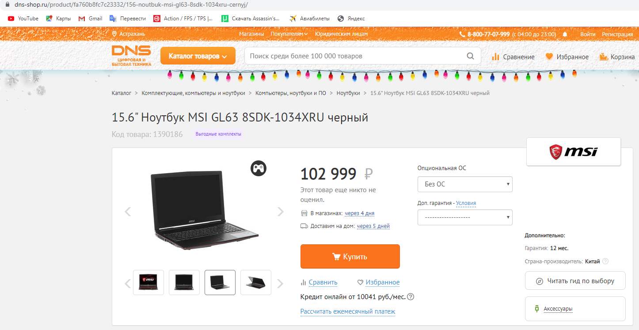The width and height of the screenshot is (639, 330).
Task: Focus the product search field
Action: 356,56
